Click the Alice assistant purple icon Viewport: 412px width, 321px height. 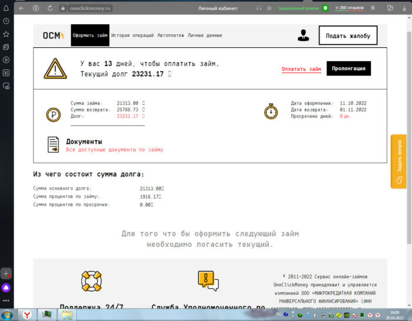6,287
